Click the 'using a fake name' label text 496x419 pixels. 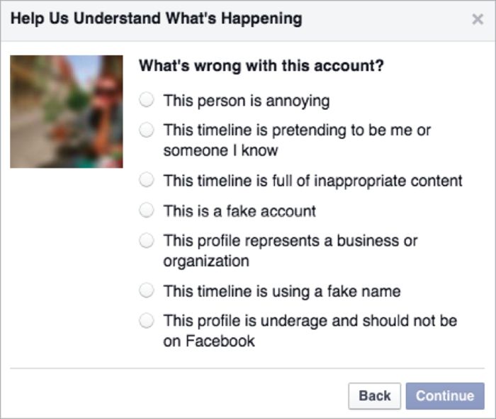pyautogui.click(x=281, y=291)
